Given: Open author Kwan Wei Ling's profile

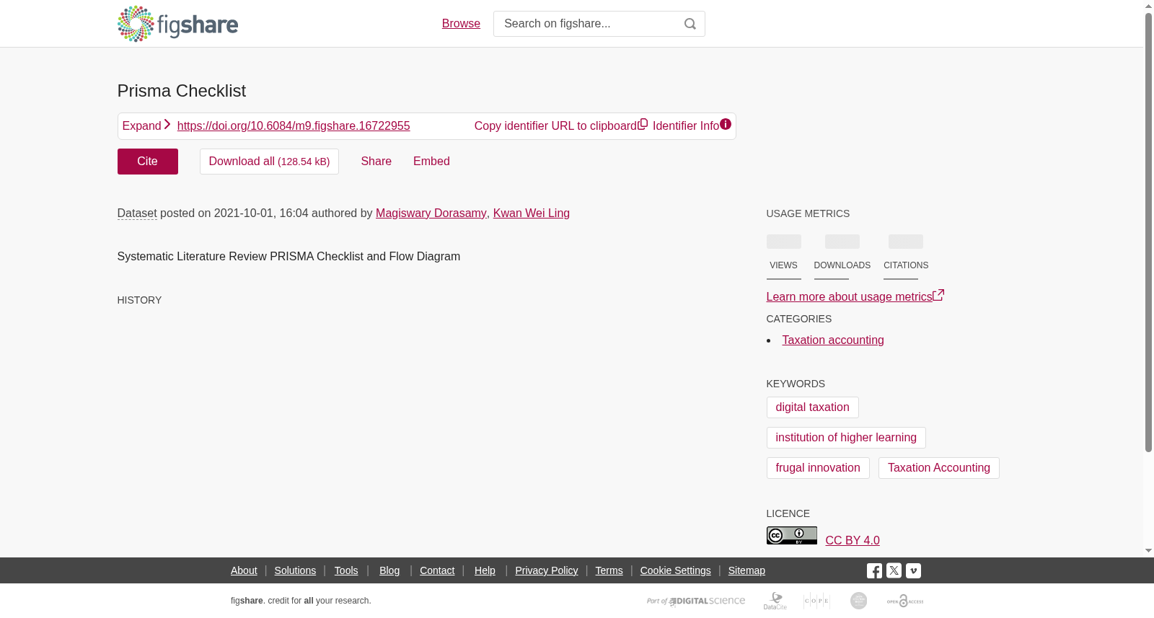Looking at the screenshot, I should pyautogui.click(x=532, y=213).
